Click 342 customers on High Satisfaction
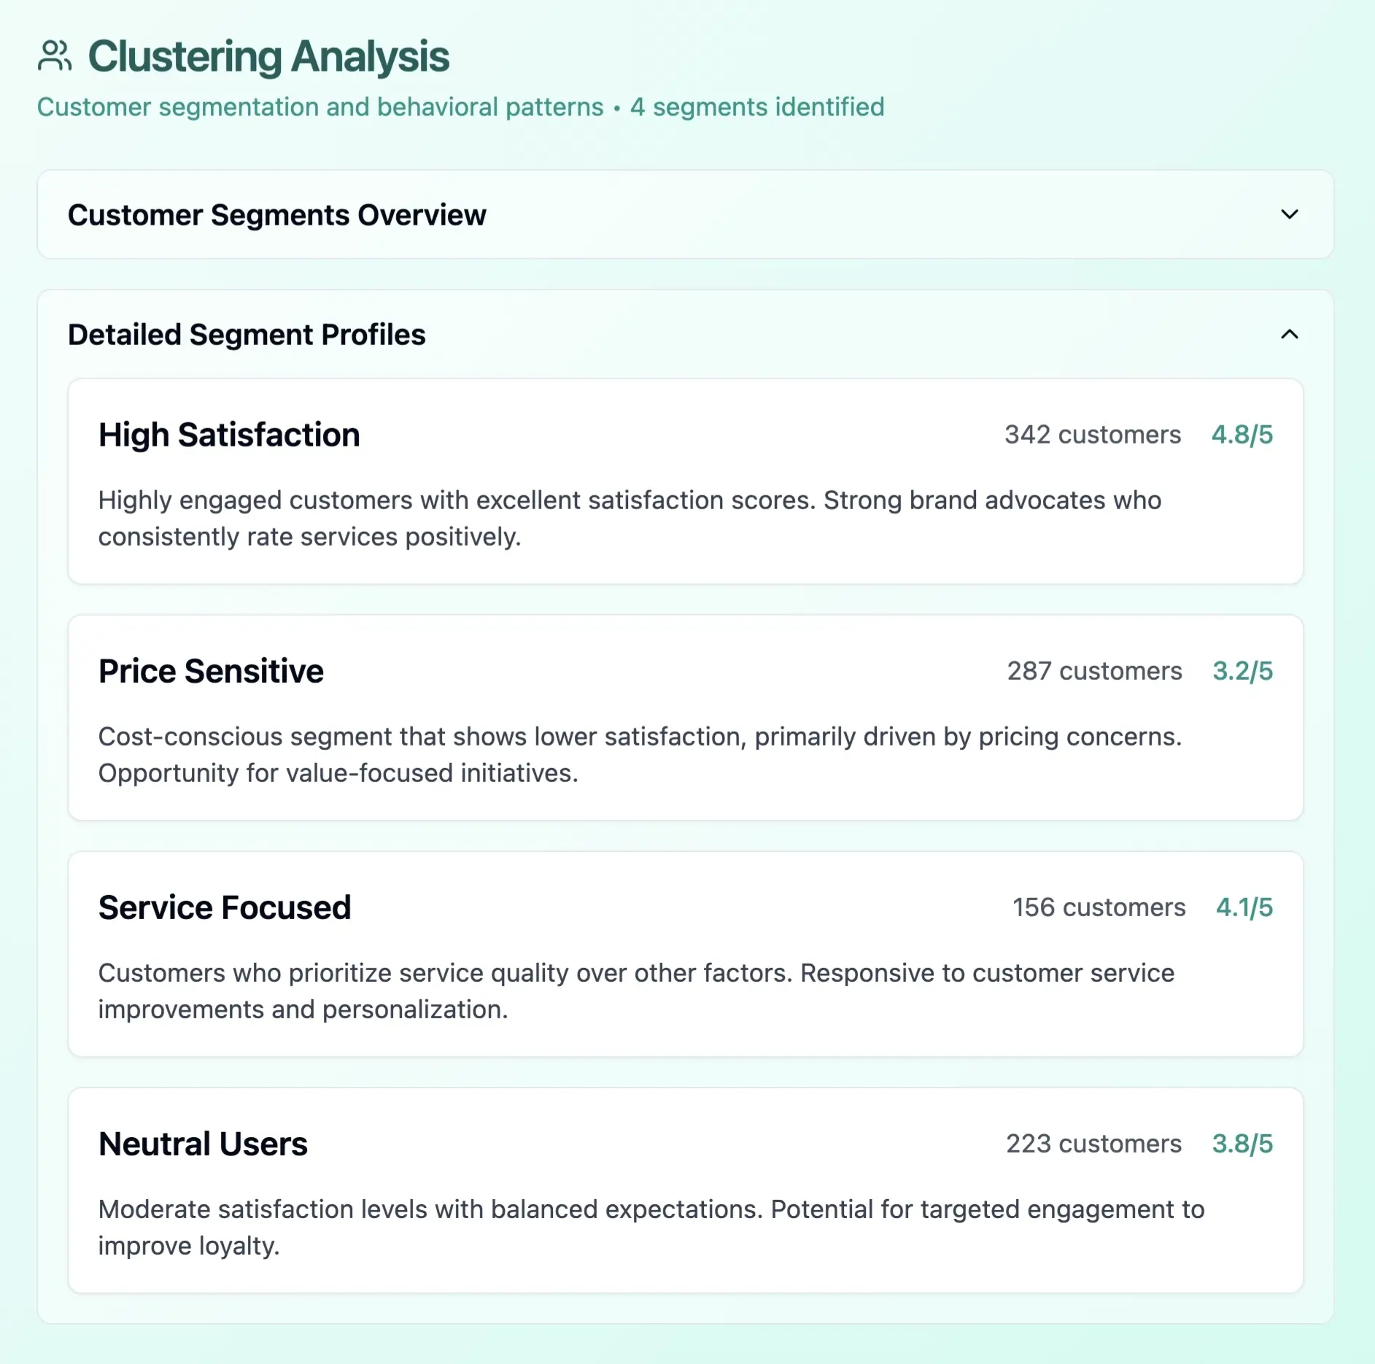The image size is (1375, 1364). tap(1091, 434)
